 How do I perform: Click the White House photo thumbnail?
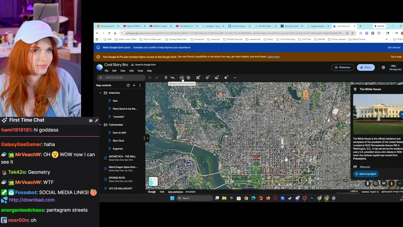[378, 114]
